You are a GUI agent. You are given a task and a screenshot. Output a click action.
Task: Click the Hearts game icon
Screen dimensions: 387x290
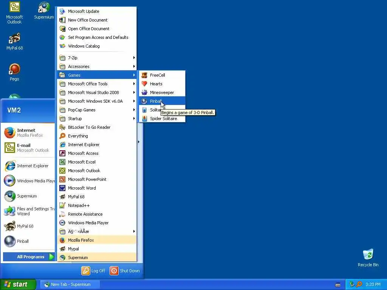(x=144, y=84)
